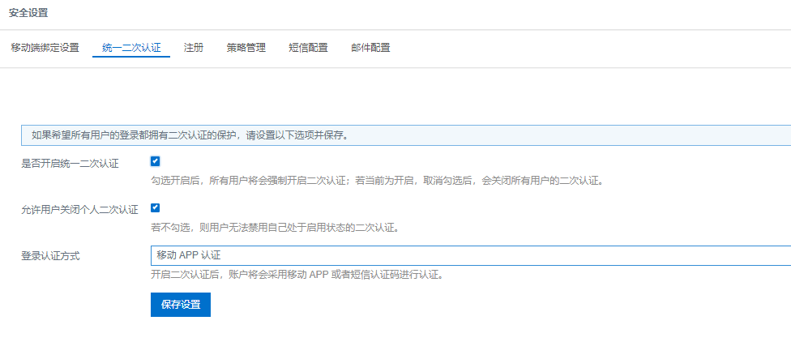Click the 登录认证方式 label

tap(50, 255)
